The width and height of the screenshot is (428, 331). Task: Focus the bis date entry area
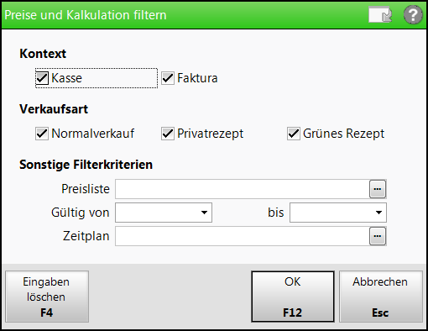coord(331,213)
